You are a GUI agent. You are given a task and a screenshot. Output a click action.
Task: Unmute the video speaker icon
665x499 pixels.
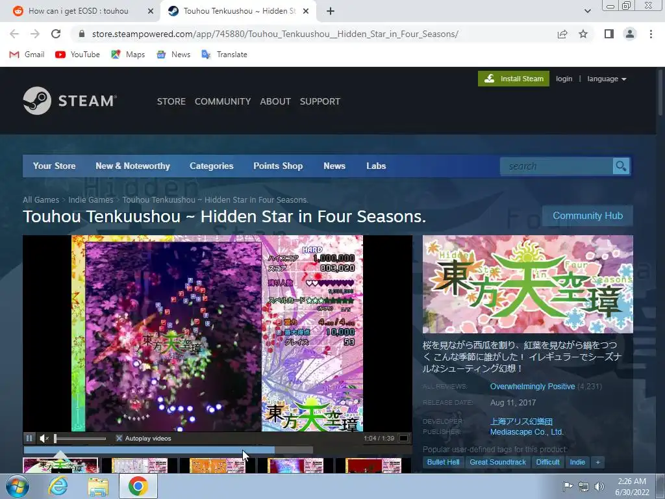tap(44, 439)
